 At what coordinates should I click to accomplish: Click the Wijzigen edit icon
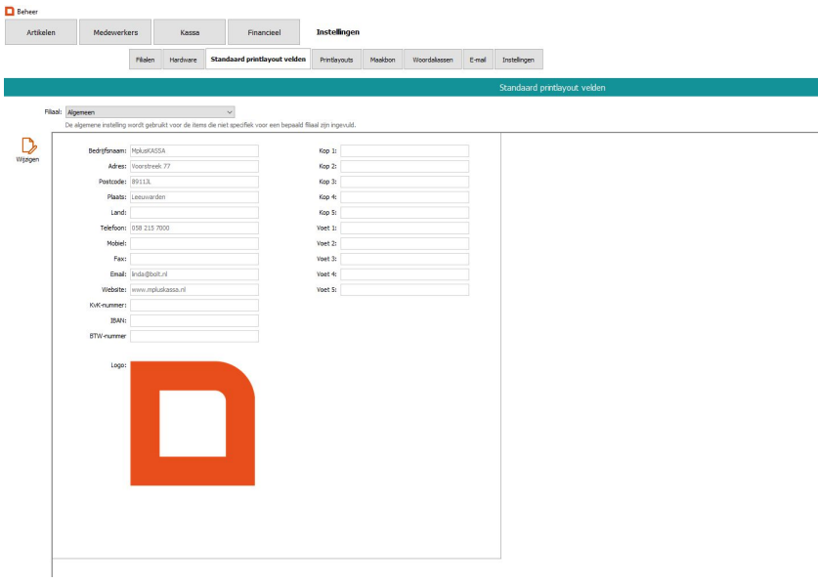[27, 146]
